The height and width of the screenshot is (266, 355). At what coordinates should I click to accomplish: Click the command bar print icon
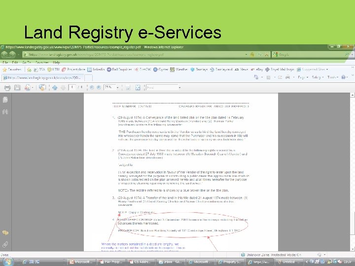[x=287, y=77]
